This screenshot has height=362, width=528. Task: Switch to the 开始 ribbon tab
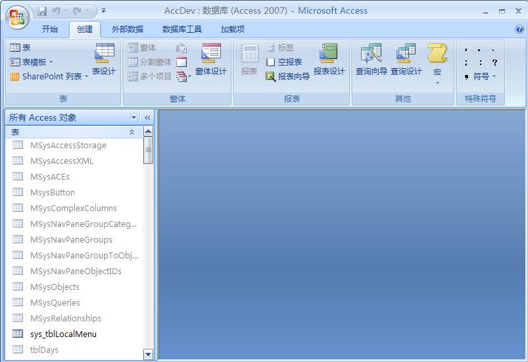50,30
